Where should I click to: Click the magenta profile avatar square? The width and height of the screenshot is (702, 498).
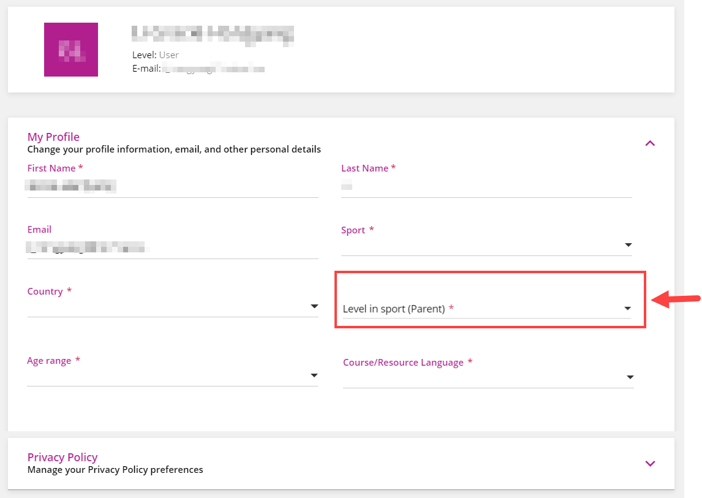(70, 49)
